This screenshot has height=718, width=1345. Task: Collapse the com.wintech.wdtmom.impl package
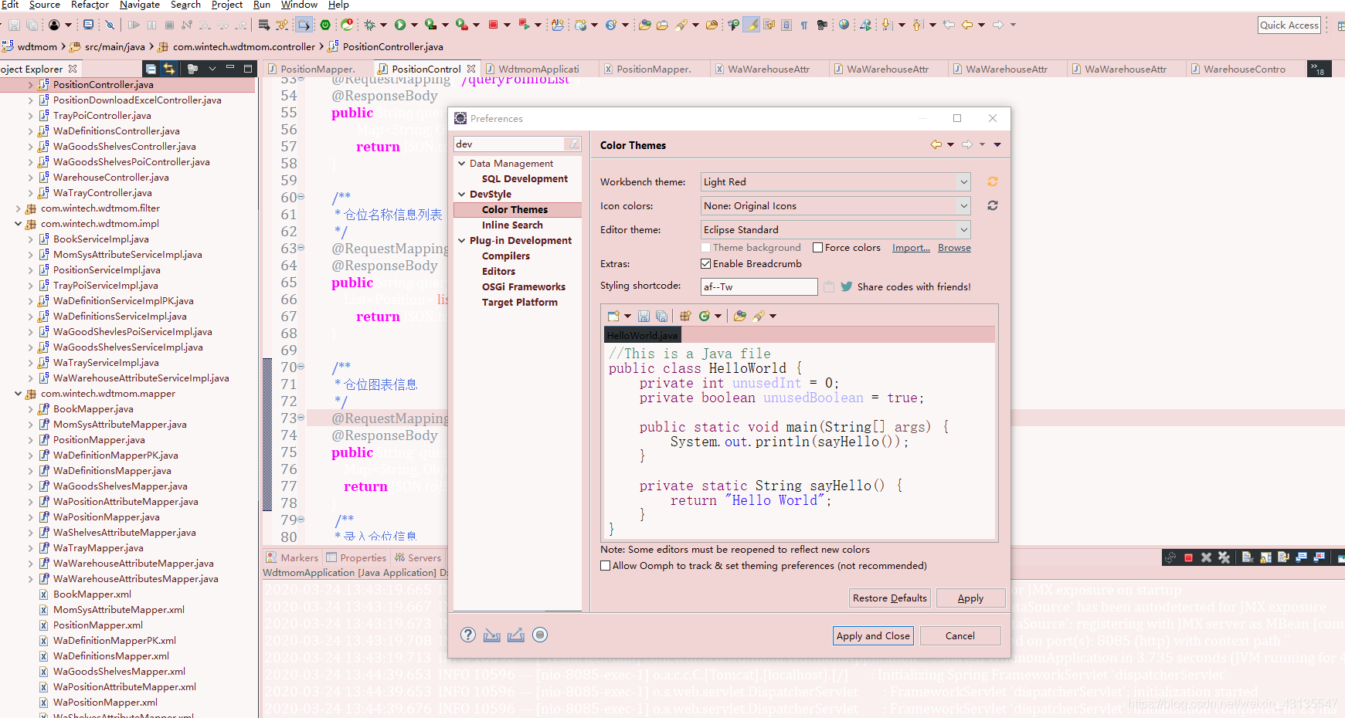click(18, 224)
